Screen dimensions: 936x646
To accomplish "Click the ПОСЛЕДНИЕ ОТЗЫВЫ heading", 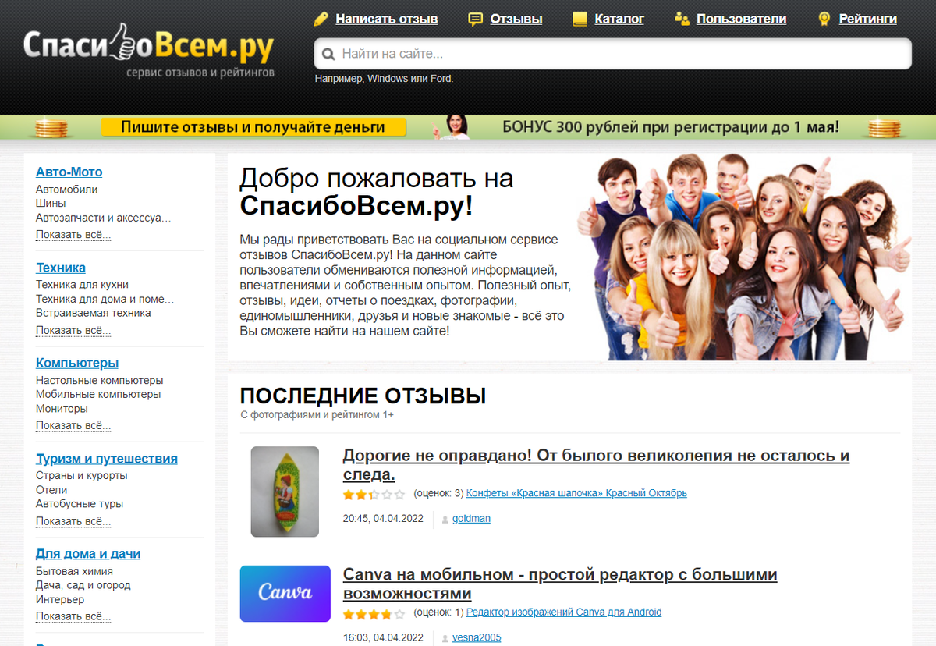I will coord(363,396).
